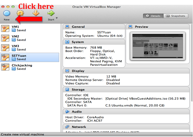Select the VM1 machine icon
The height and width of the screenshot is (137, 193).
(5, 28)
